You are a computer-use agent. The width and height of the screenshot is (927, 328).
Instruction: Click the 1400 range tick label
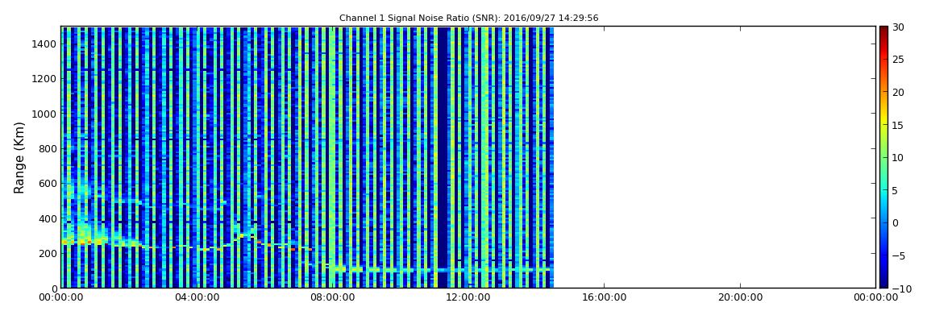45,44
